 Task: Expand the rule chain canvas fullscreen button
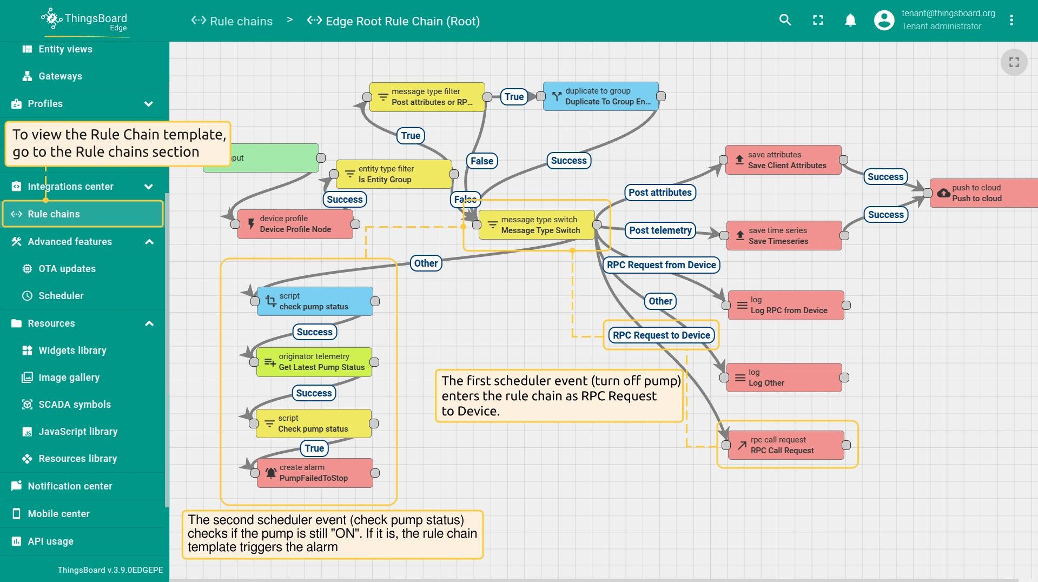[x=1014, y=62]
